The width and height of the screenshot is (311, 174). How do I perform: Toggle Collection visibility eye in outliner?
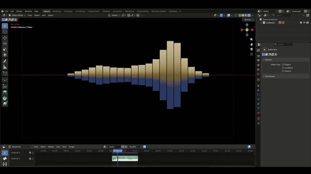(x=304, y=23)
